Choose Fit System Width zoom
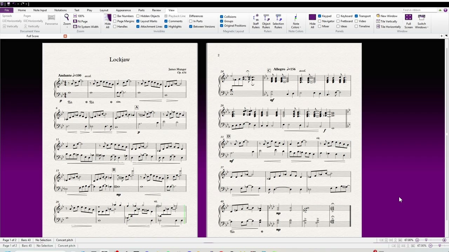This screenshot has width=449, height=252. (86, 27)
